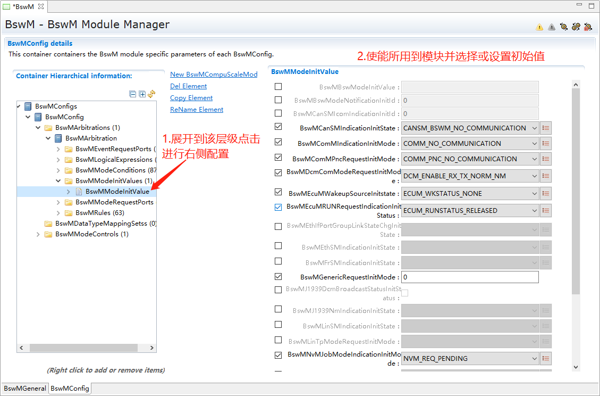Open list button beside BswMComMIndicationInitMode
This screenshot has width=600, height=396.
(x=546, y=143)
